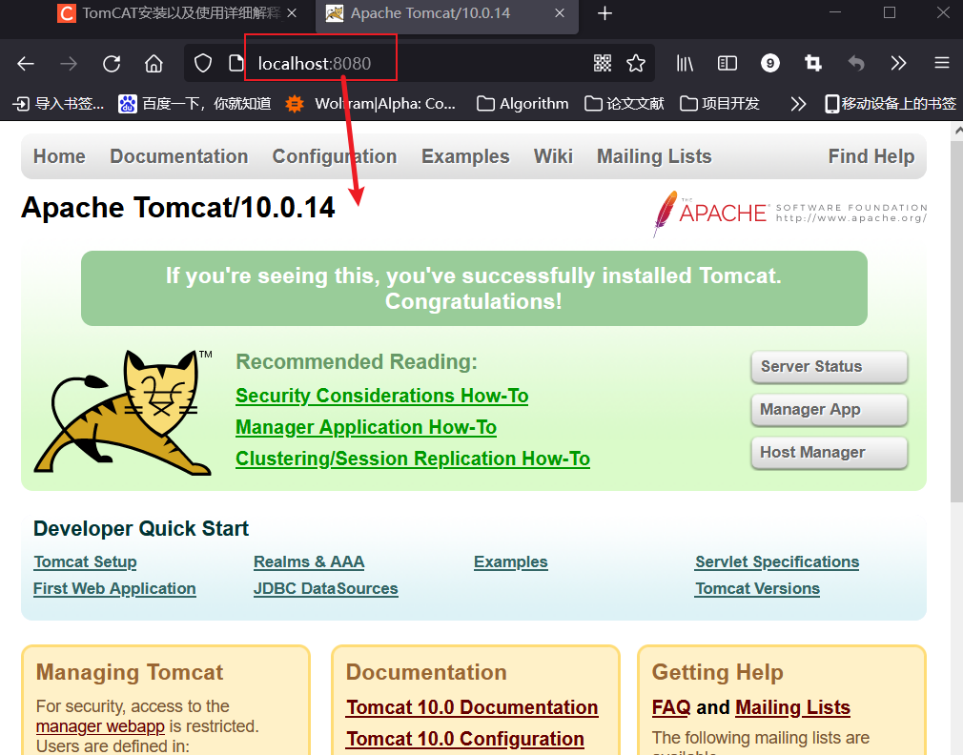This screenshot has height=755, width=963.
Task: Click Find Help in the nav bar
Action: coord(871,156)
